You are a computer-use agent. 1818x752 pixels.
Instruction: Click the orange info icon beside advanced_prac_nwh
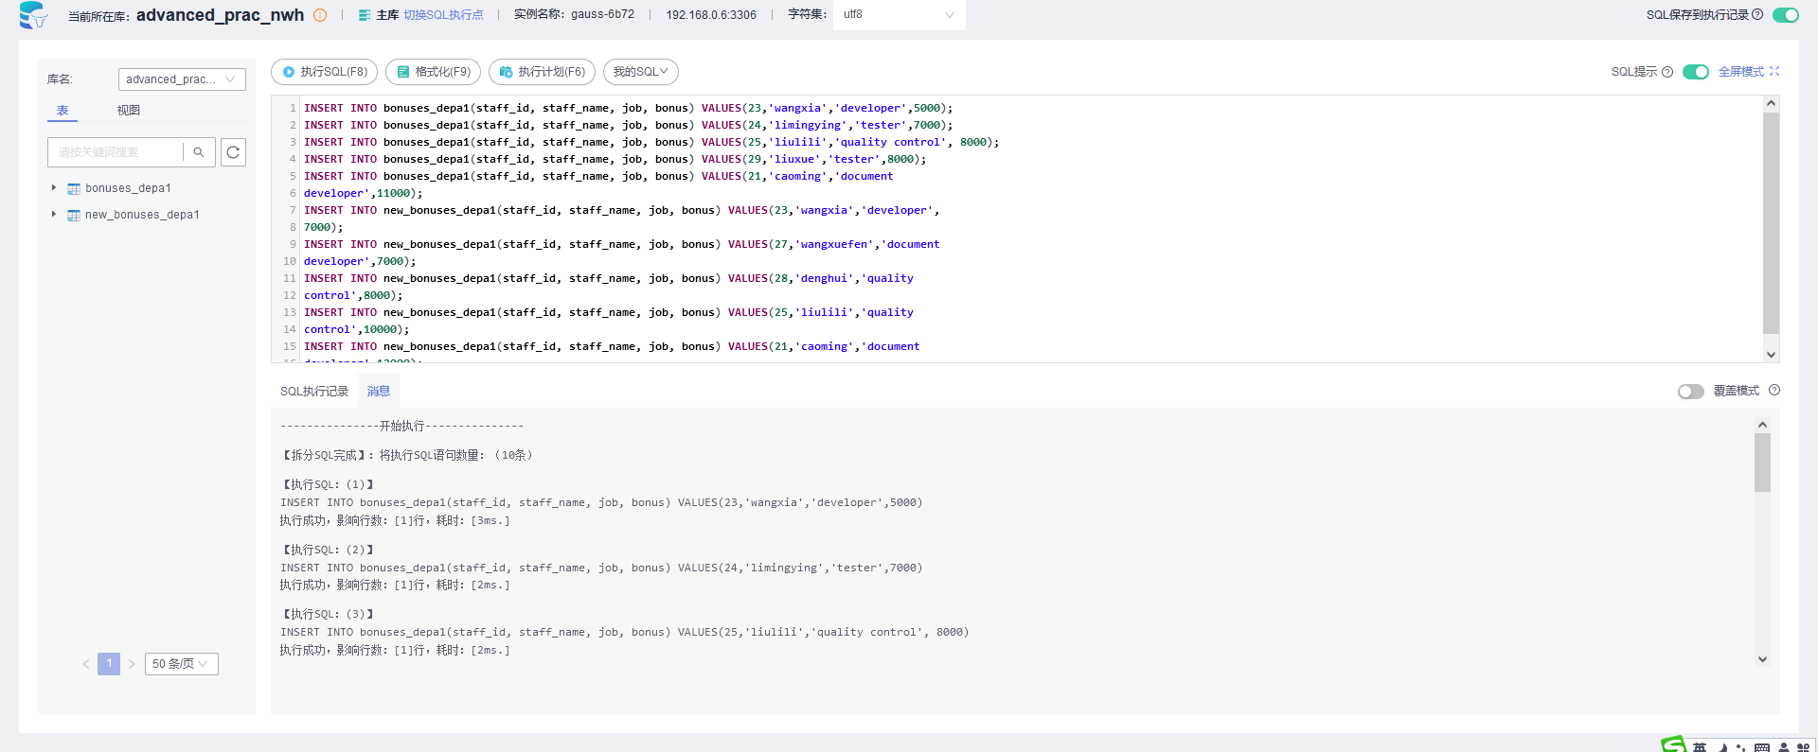[x=320, y=15]
